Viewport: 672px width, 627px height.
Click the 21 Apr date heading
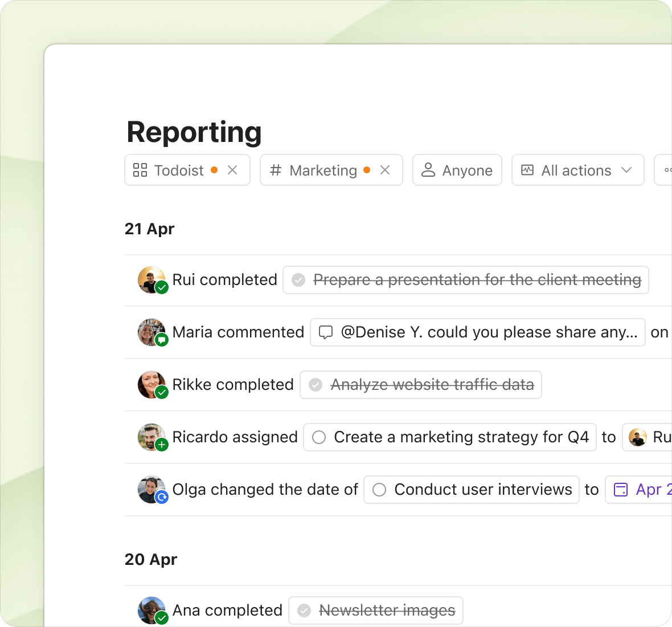tap(150, 229)
